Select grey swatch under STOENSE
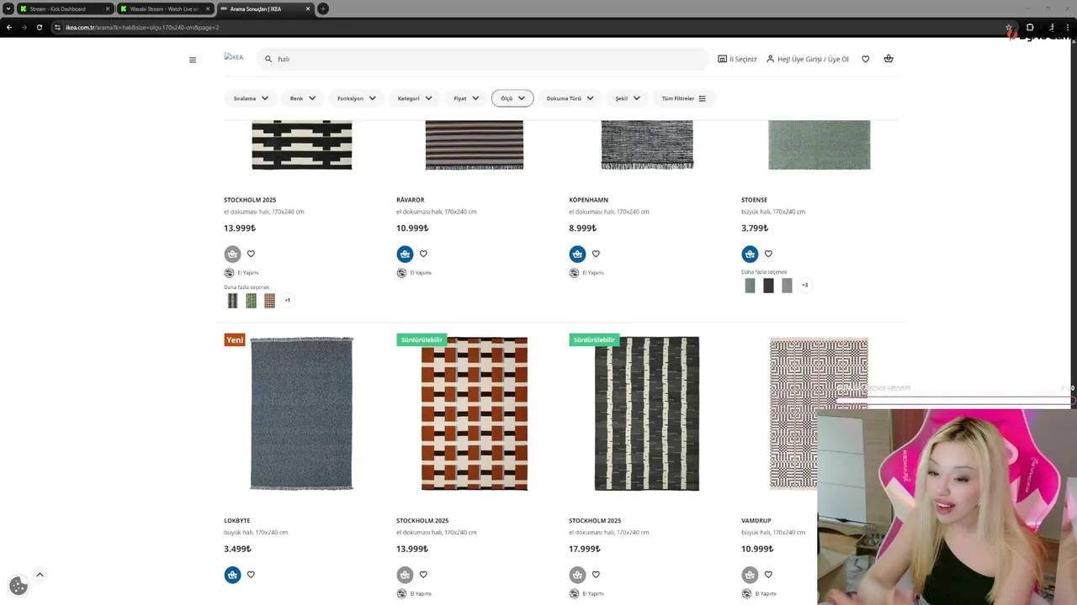Screen dimensions: 1077x605 787,285
